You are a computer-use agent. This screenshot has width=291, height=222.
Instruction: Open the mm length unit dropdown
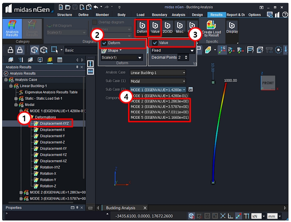tap(279, 216)
